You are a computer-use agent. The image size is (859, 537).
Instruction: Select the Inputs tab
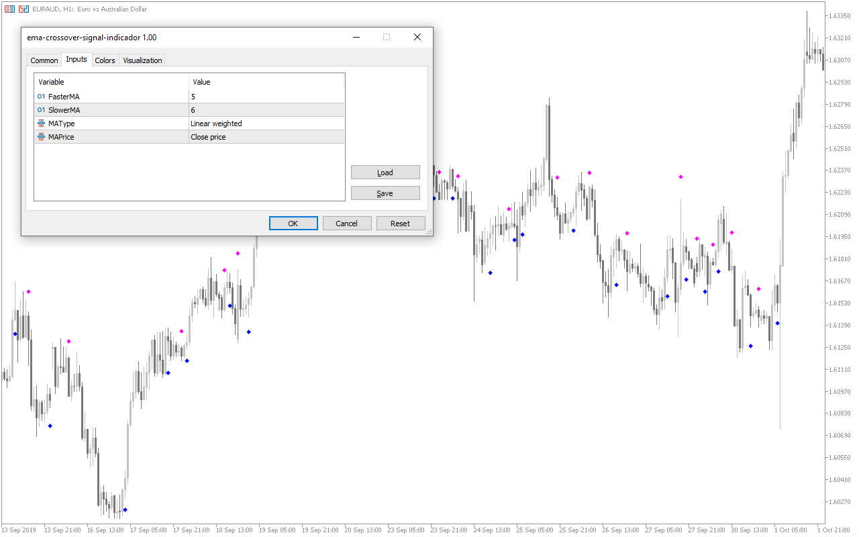pyautogui.click(x=77, y=59)
